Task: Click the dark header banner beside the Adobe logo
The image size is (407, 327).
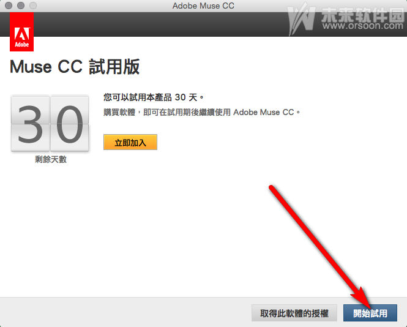Action: pyautogui.click(x=155, y=24)
